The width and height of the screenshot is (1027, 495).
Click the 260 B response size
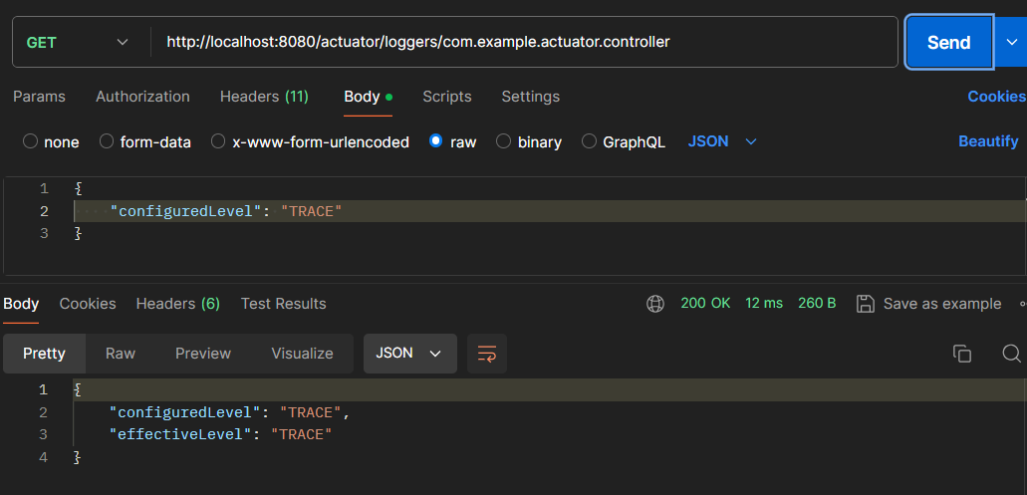pos(817,304)
